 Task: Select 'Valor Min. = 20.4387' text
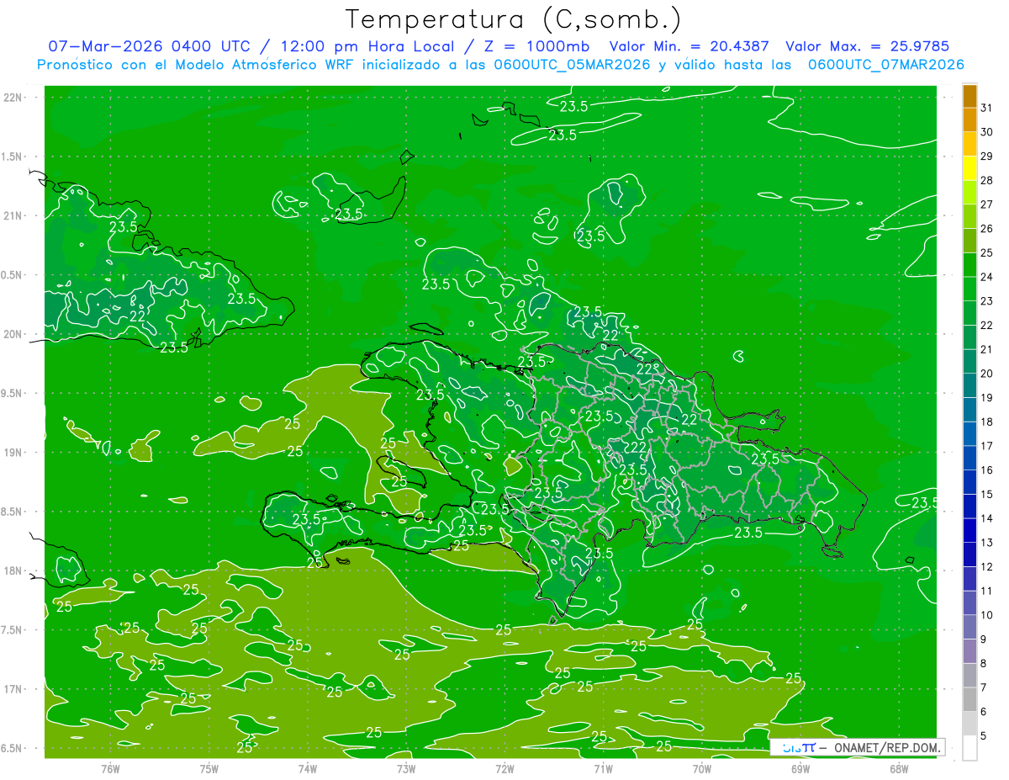tap(690, 46)
